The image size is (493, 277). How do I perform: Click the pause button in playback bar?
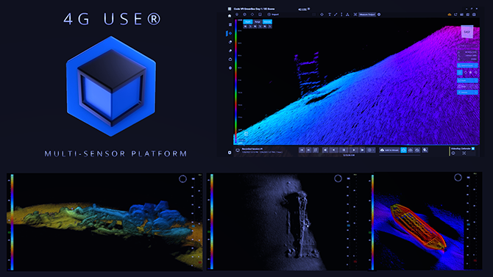(x=344, y=150)
